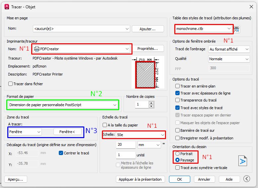Click the 'PDFCreator Printer' description text

tap(48, 74)
